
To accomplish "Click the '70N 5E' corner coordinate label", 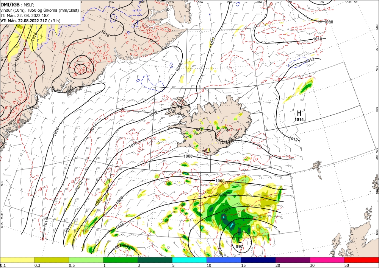I will [352, 2].
